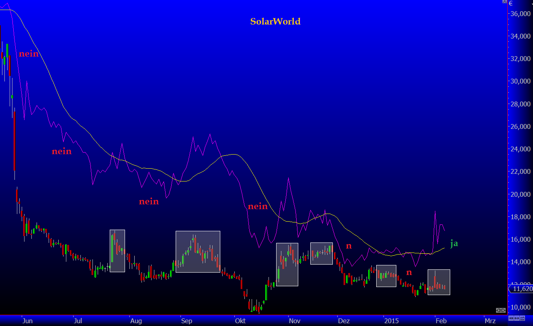This screenshot has height=326, width=533.
Task: Click the Dez label on the time axis
Action: (x=344, y=321)
